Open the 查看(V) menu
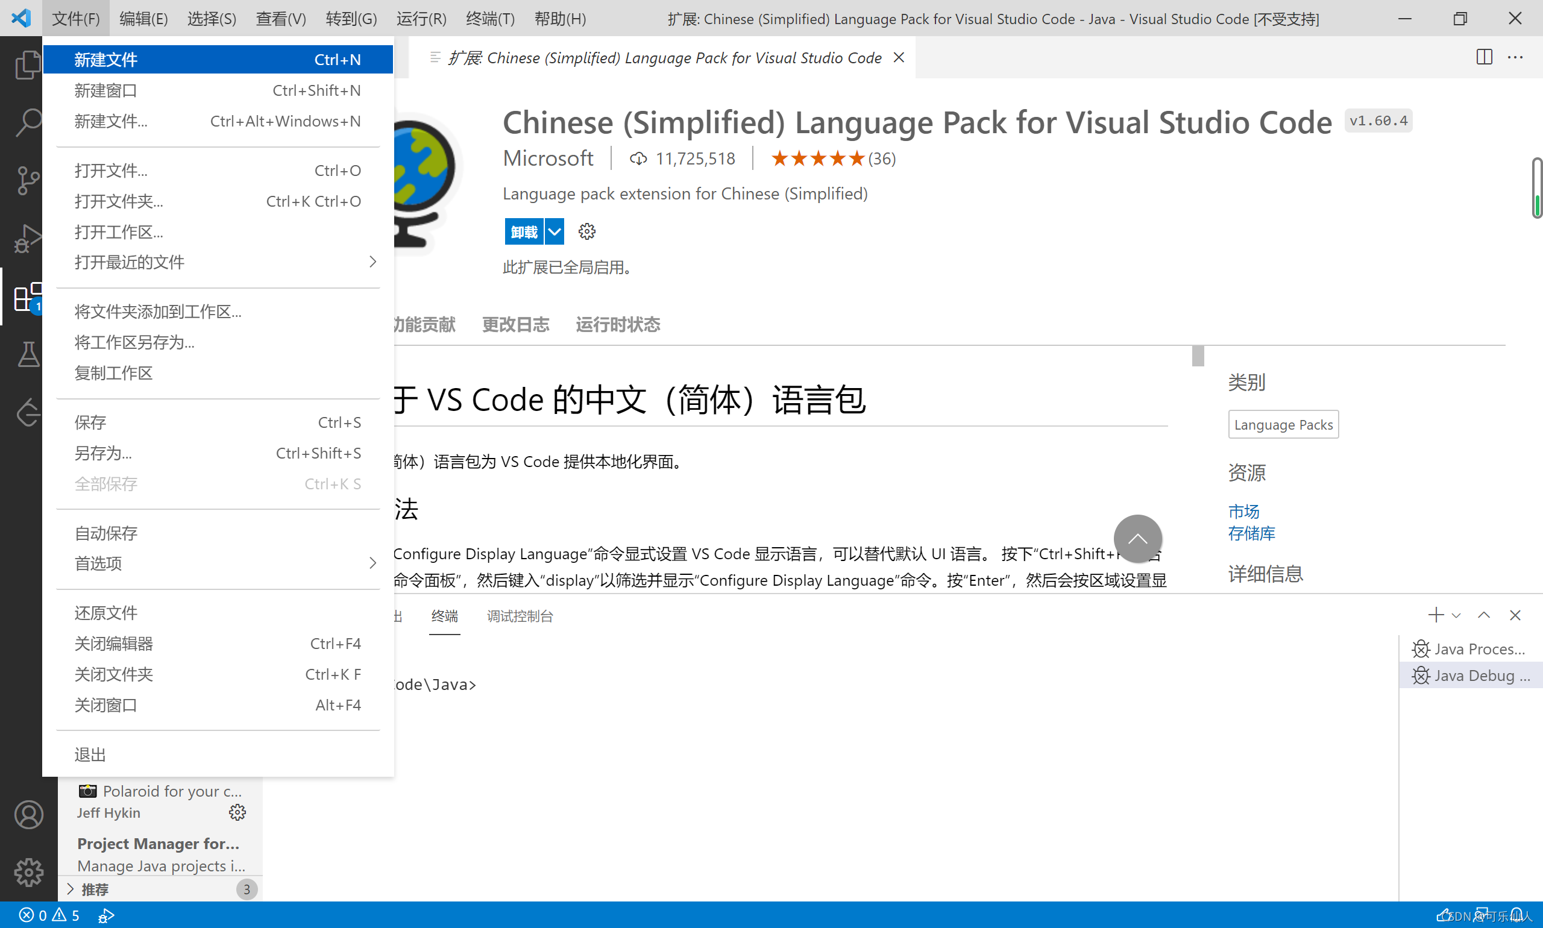The height and width of the screenshot is (928, 1543). point(281,19)
